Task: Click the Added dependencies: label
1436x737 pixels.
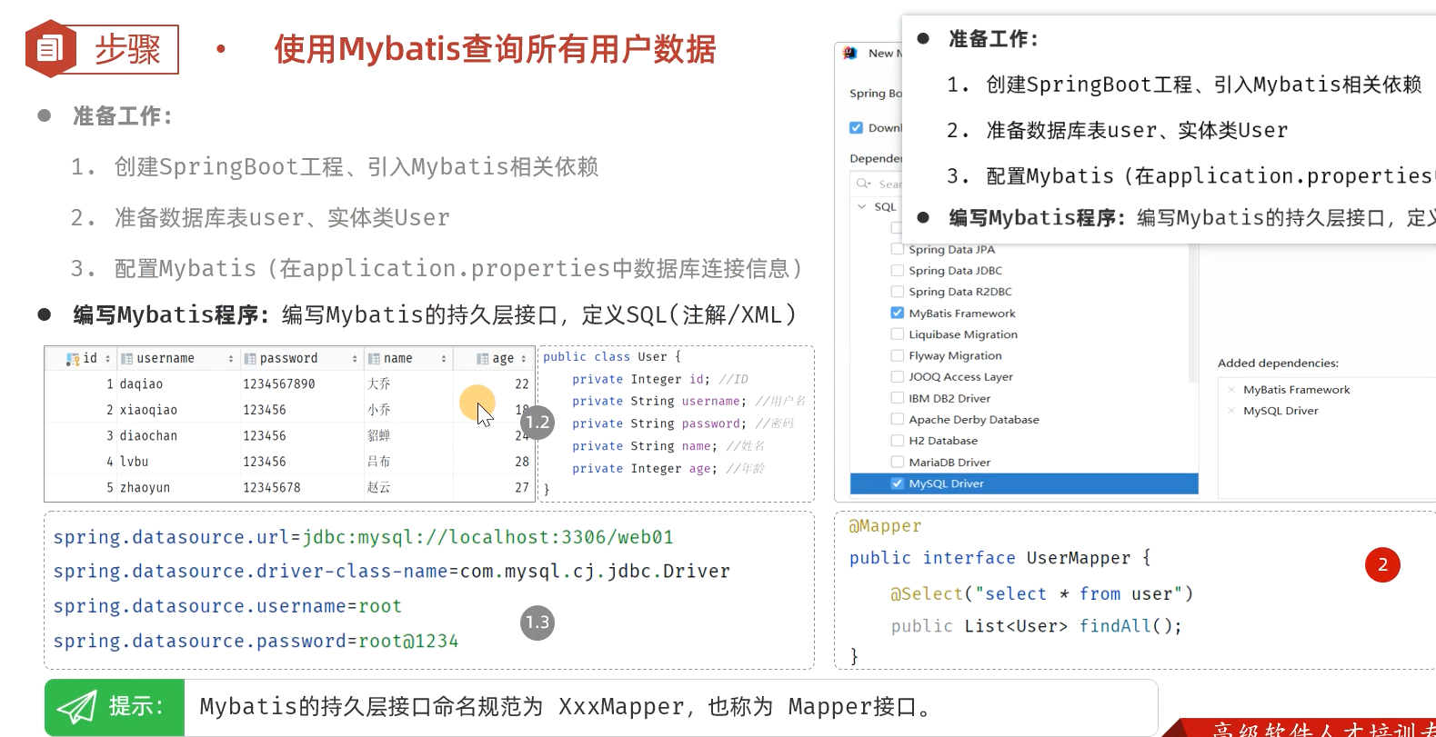Action: pos(1278,363)
